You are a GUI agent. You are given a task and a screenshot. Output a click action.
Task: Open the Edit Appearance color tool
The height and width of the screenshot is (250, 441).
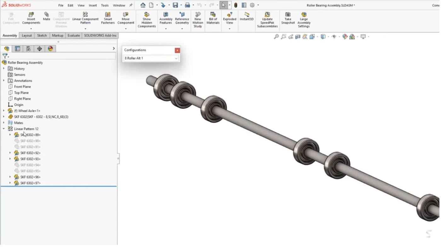tap(344, 36)
